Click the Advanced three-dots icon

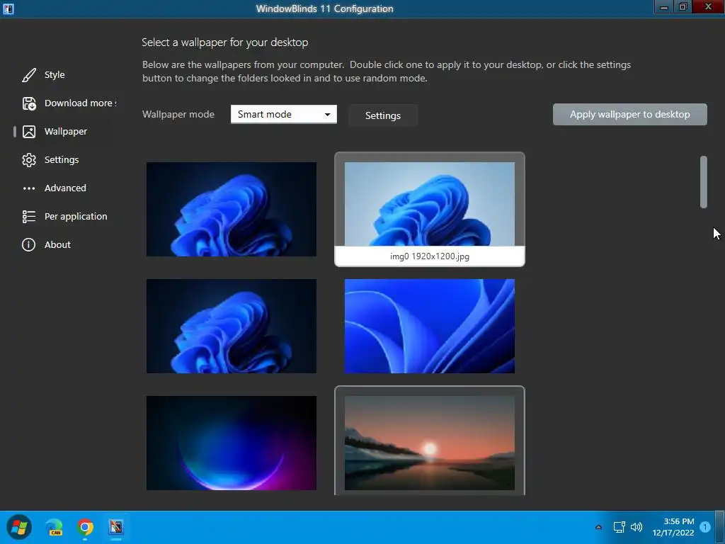point(28,188)
